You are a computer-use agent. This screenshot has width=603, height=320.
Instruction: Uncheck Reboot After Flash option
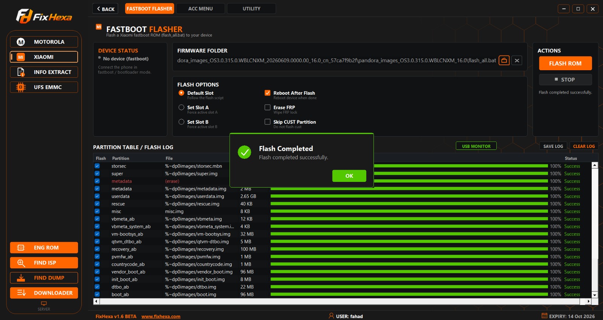pos(268,93)
